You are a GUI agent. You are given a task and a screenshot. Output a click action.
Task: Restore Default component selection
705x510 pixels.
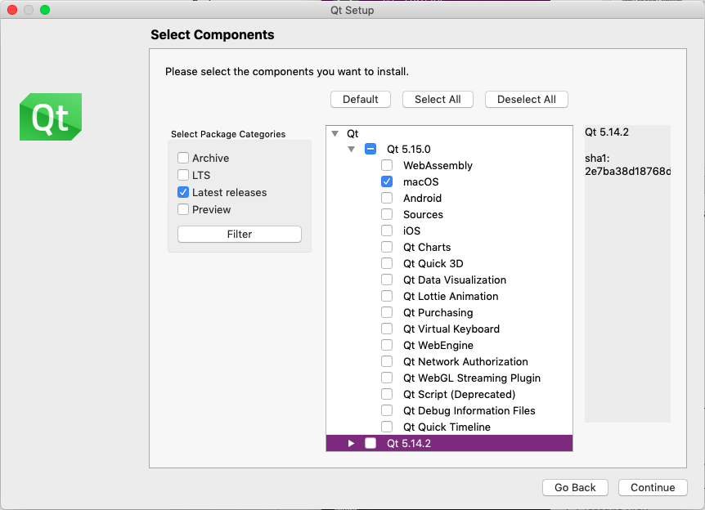point(360,99)
